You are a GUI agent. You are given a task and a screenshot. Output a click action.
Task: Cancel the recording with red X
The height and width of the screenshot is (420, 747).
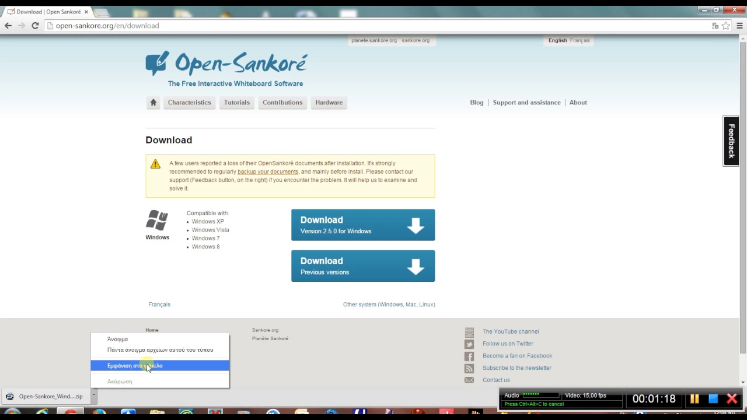[x=732, y=399]
